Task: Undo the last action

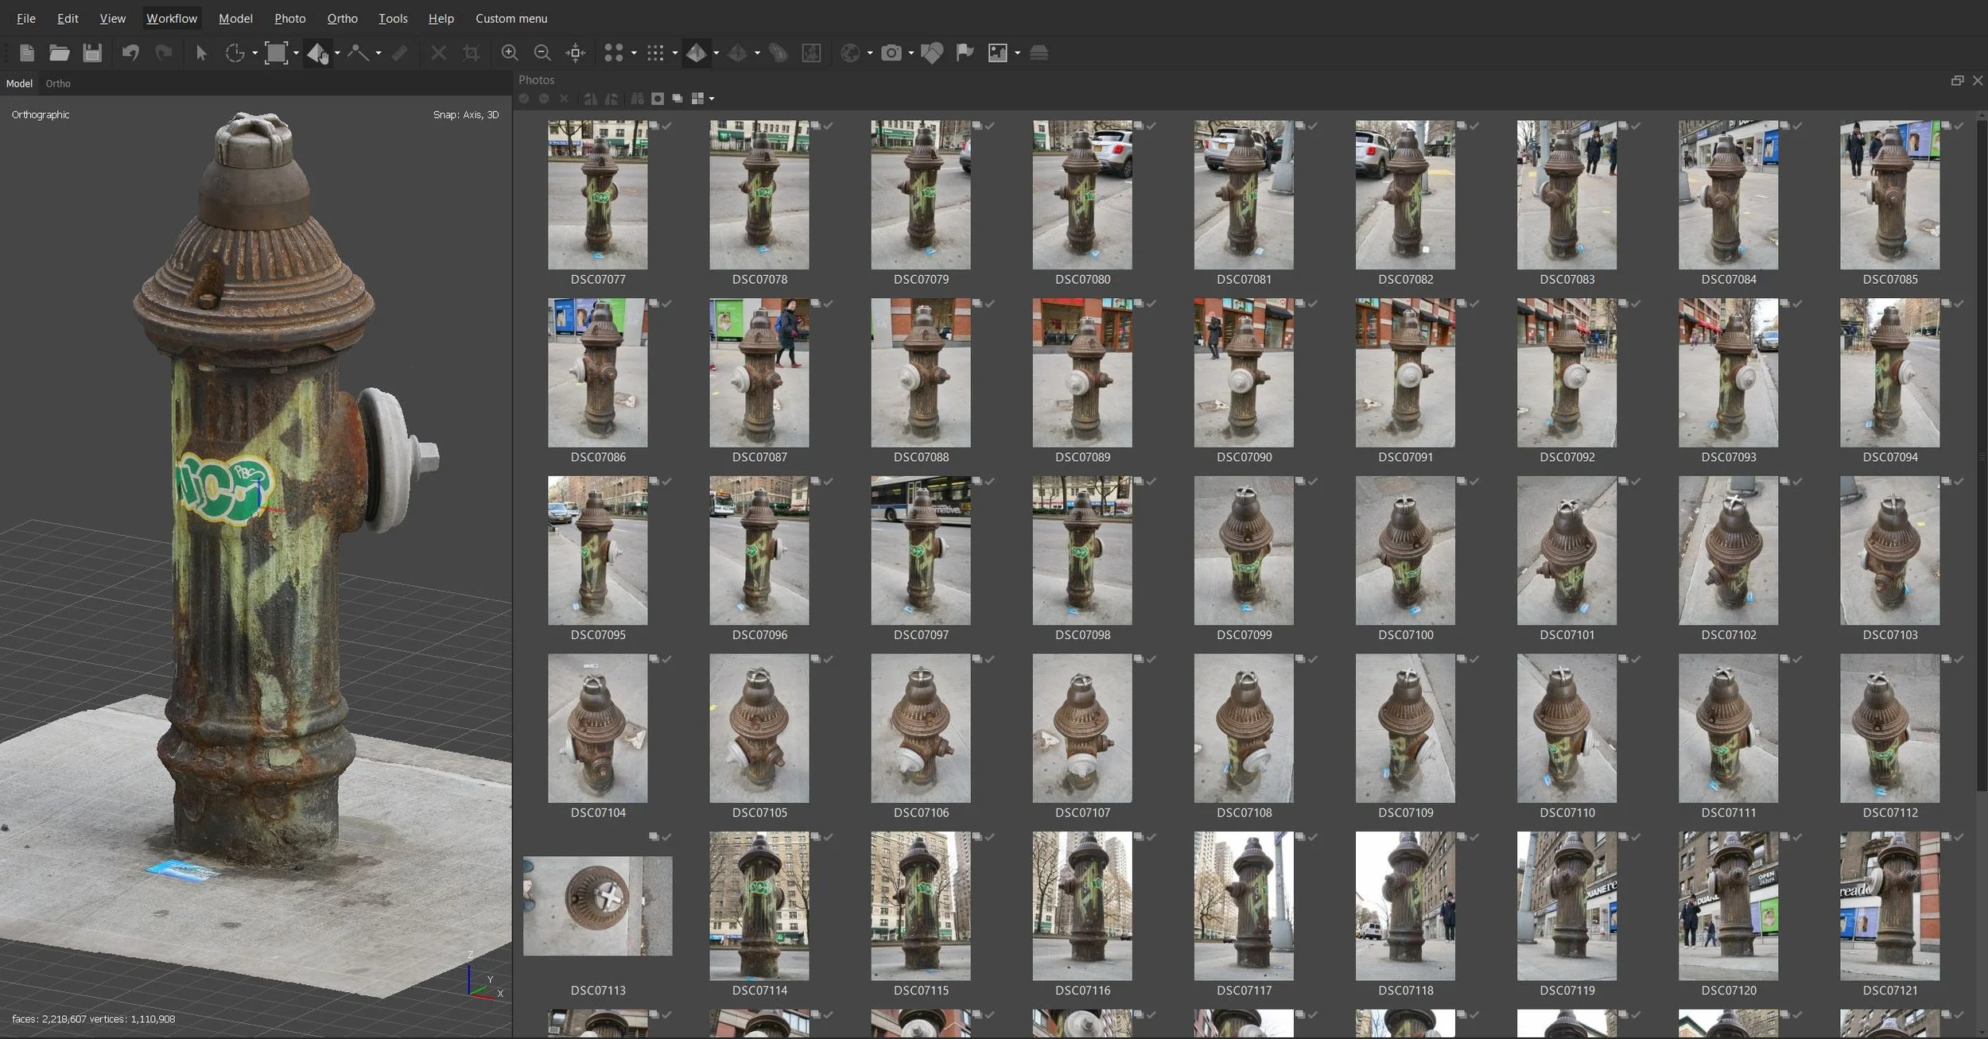Action: pyautogui.click(x=130, y=53)
